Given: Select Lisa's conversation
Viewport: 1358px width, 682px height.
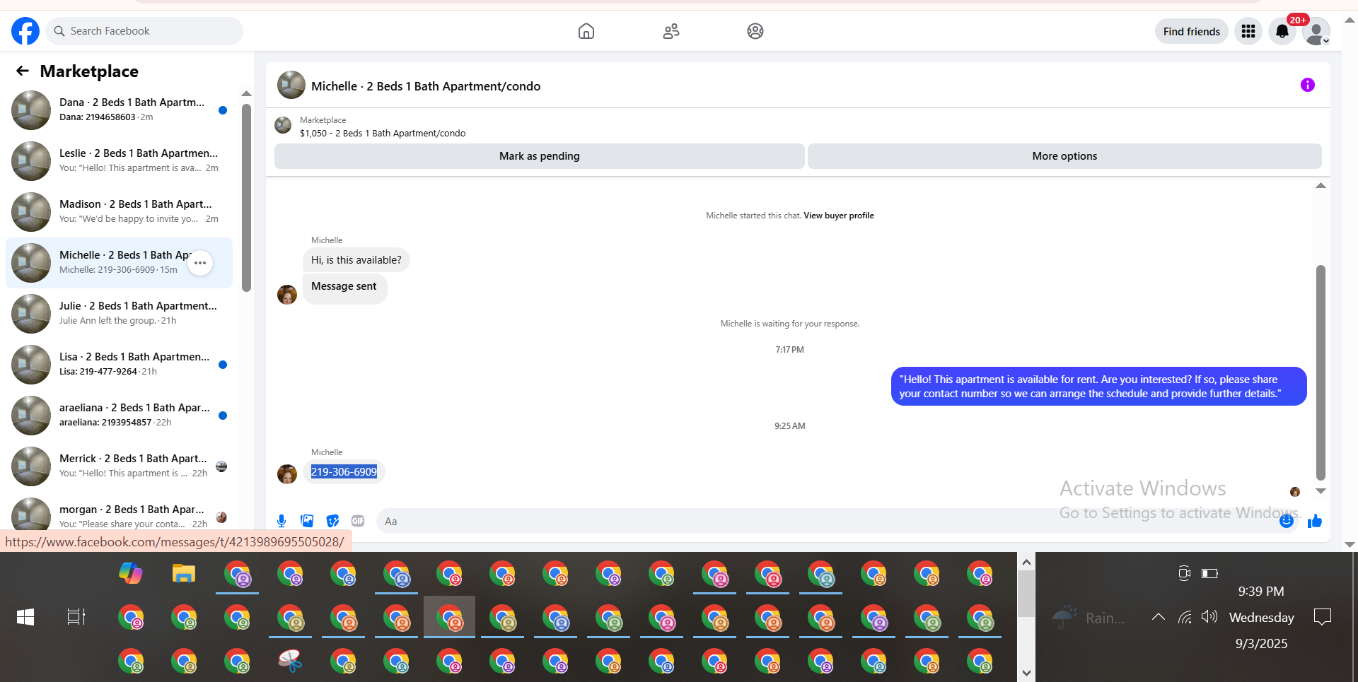Looking at the screenshot, I should tap(119, 365).
